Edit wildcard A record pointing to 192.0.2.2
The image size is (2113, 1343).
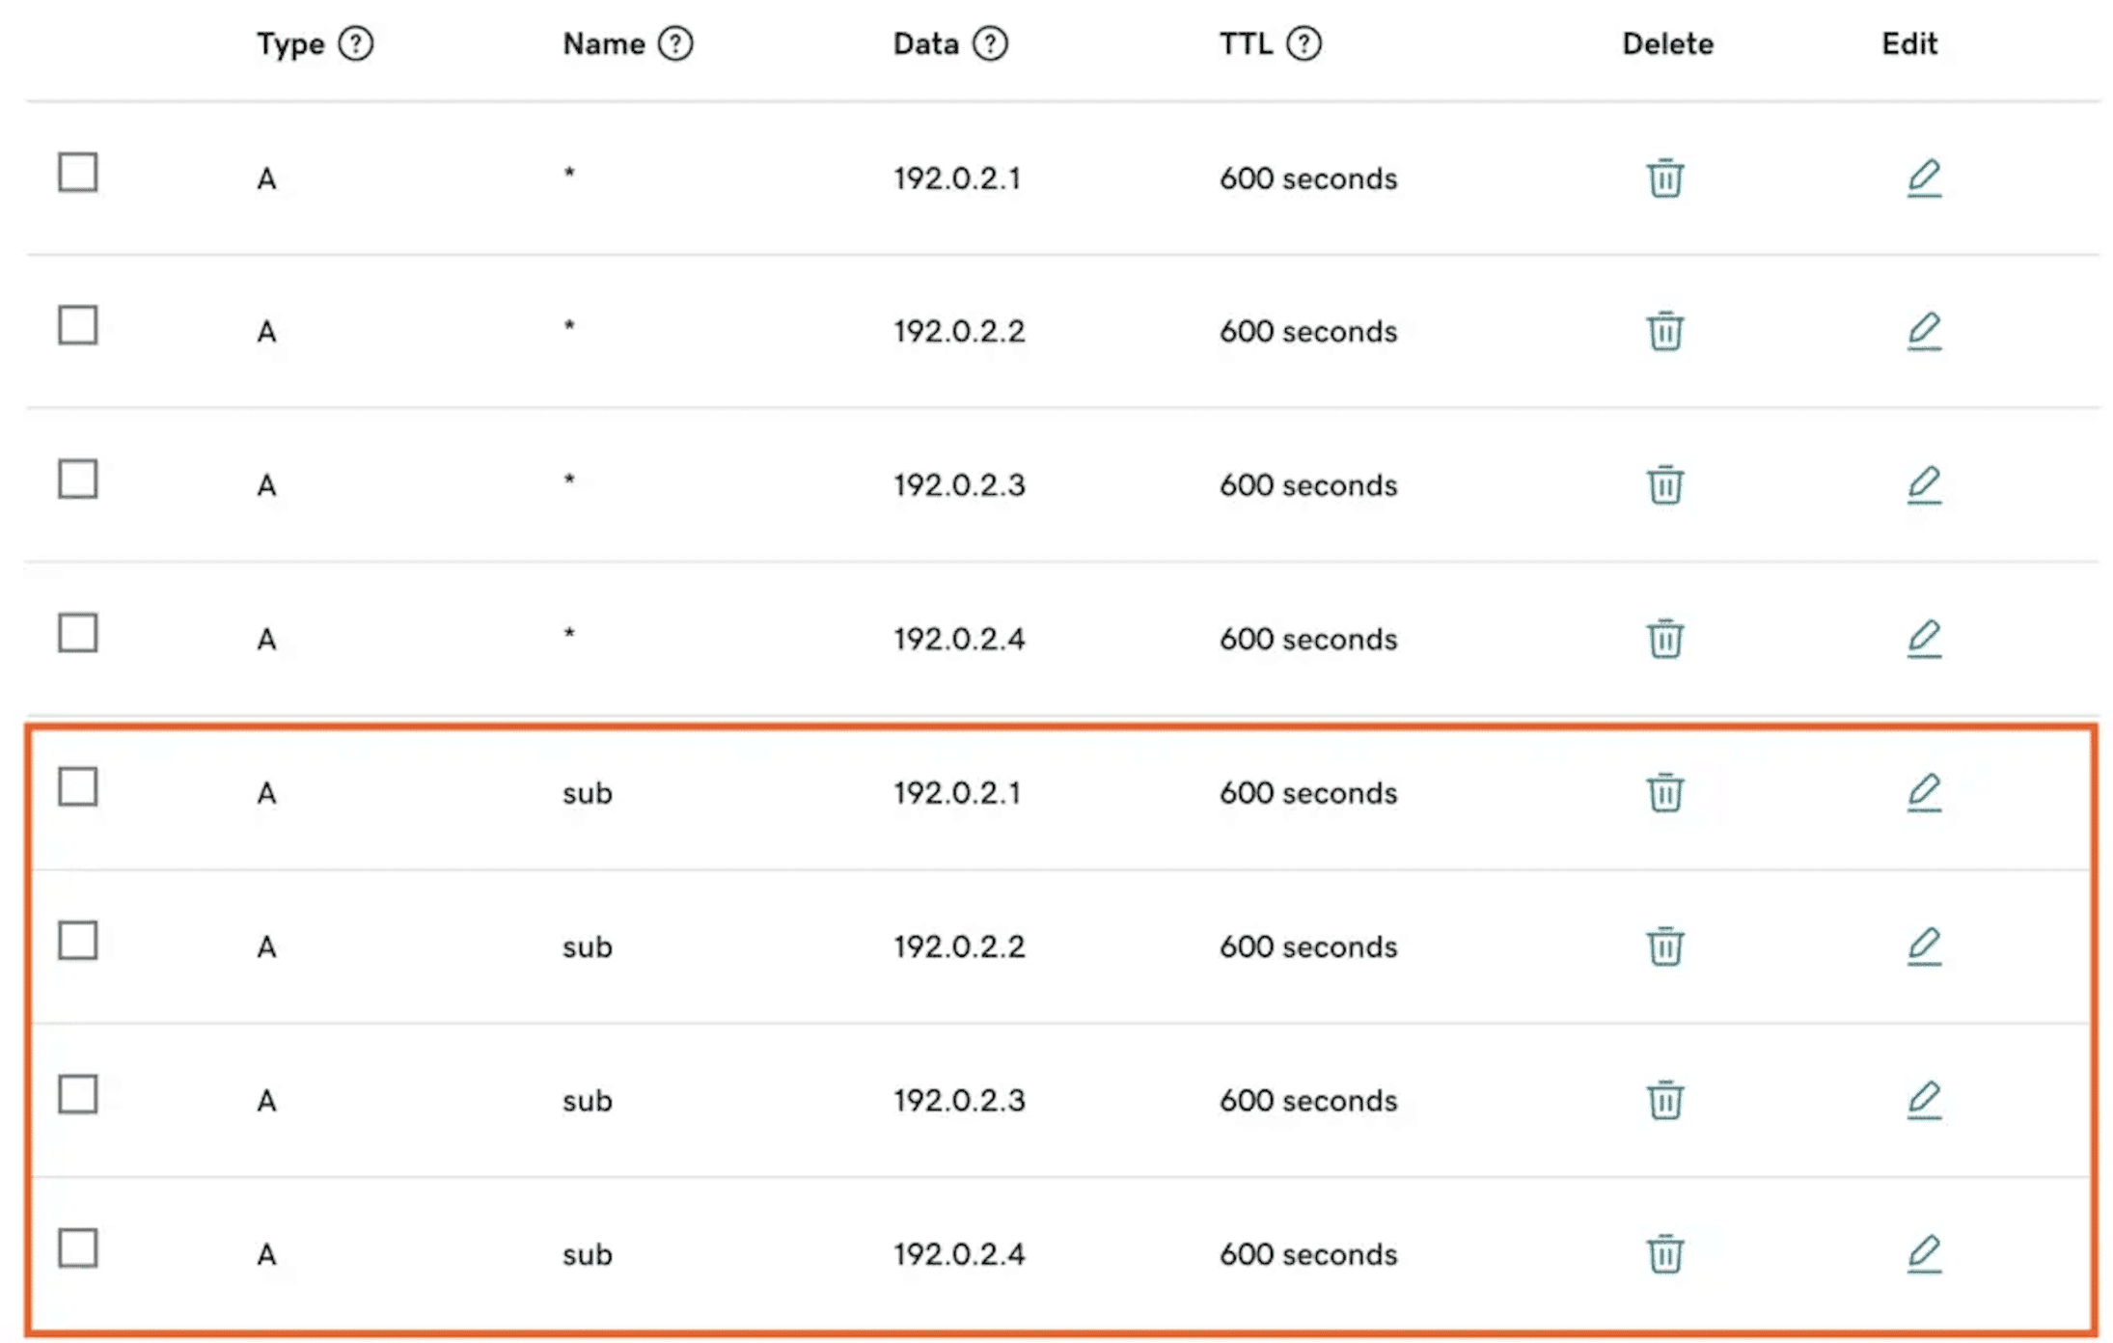1923,331
